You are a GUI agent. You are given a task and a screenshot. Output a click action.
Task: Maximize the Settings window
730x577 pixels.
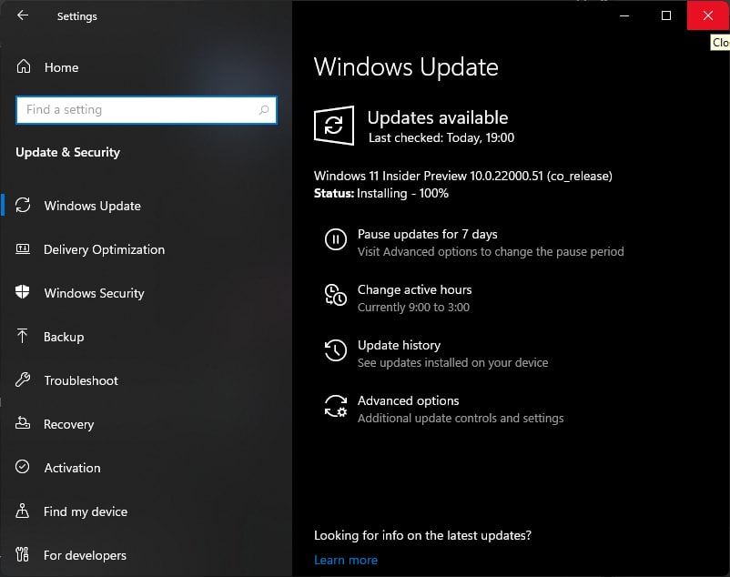pos(666,15)
